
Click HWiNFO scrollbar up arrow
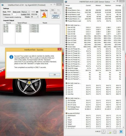click(123, 5)
